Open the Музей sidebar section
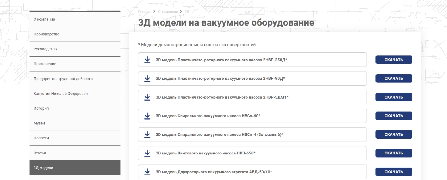447x180 pixels. 39,123
